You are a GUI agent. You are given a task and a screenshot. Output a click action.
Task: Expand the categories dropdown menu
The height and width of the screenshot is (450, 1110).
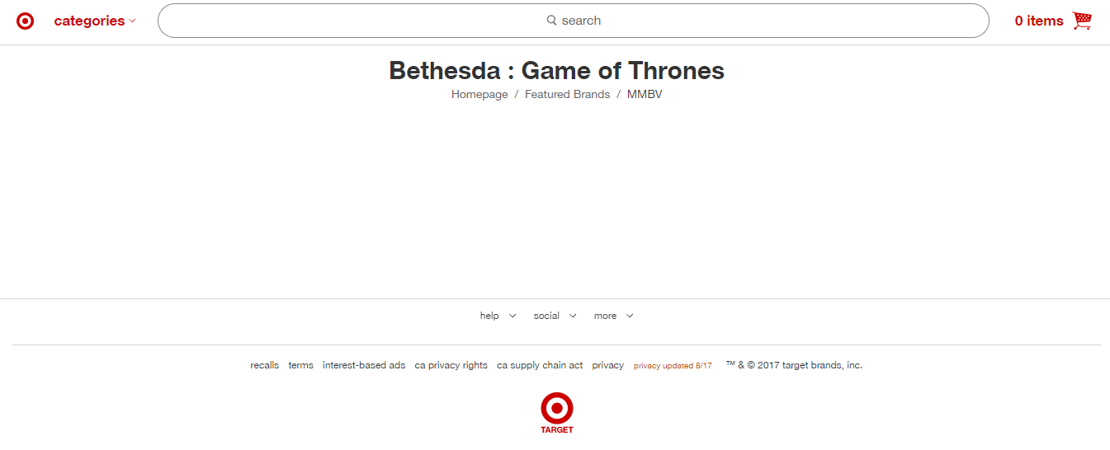[x=95, y=21]
